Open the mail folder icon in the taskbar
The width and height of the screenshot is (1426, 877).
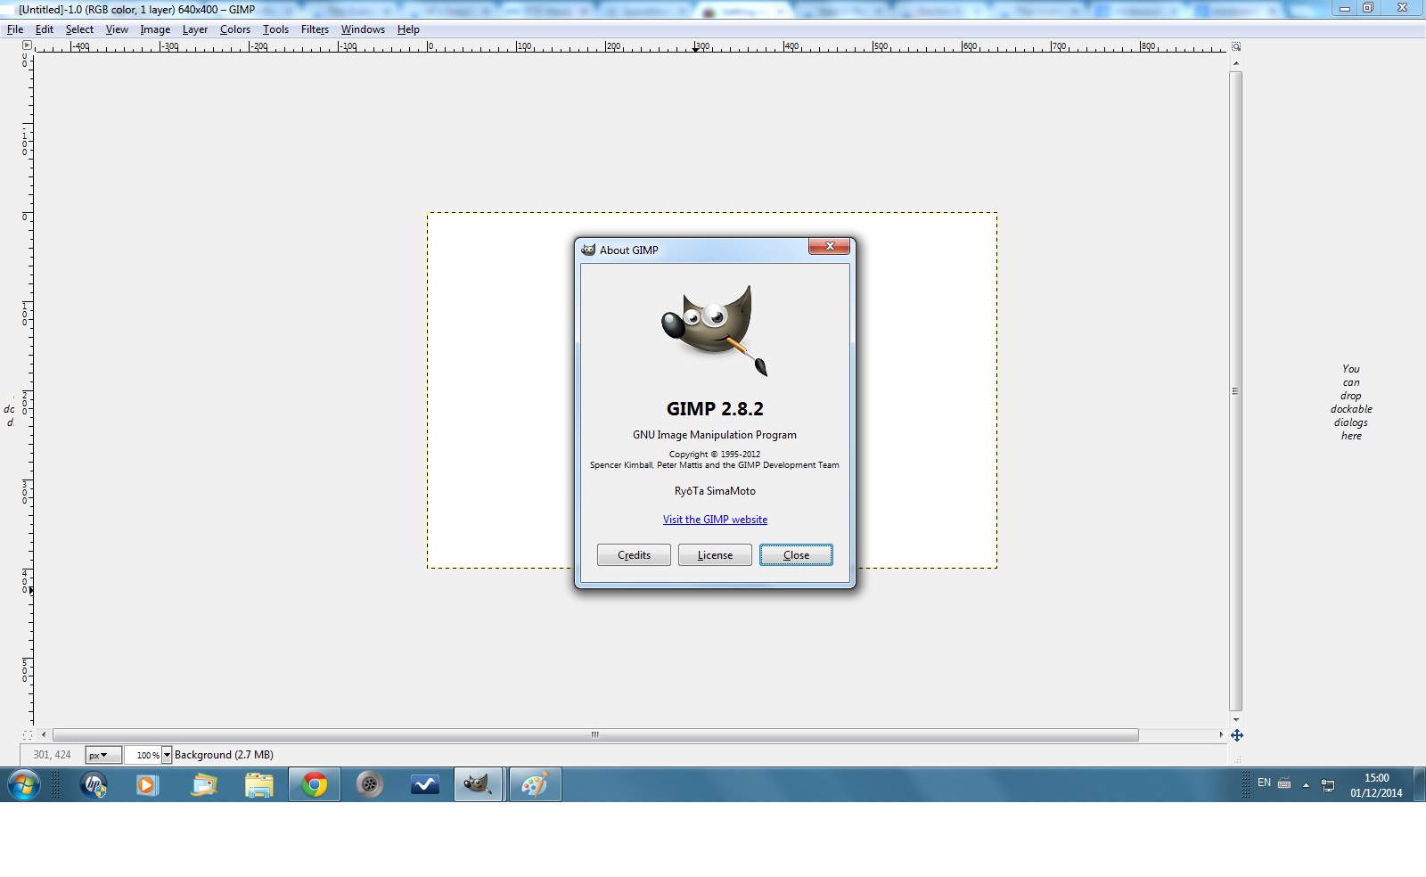coord(204,785)
